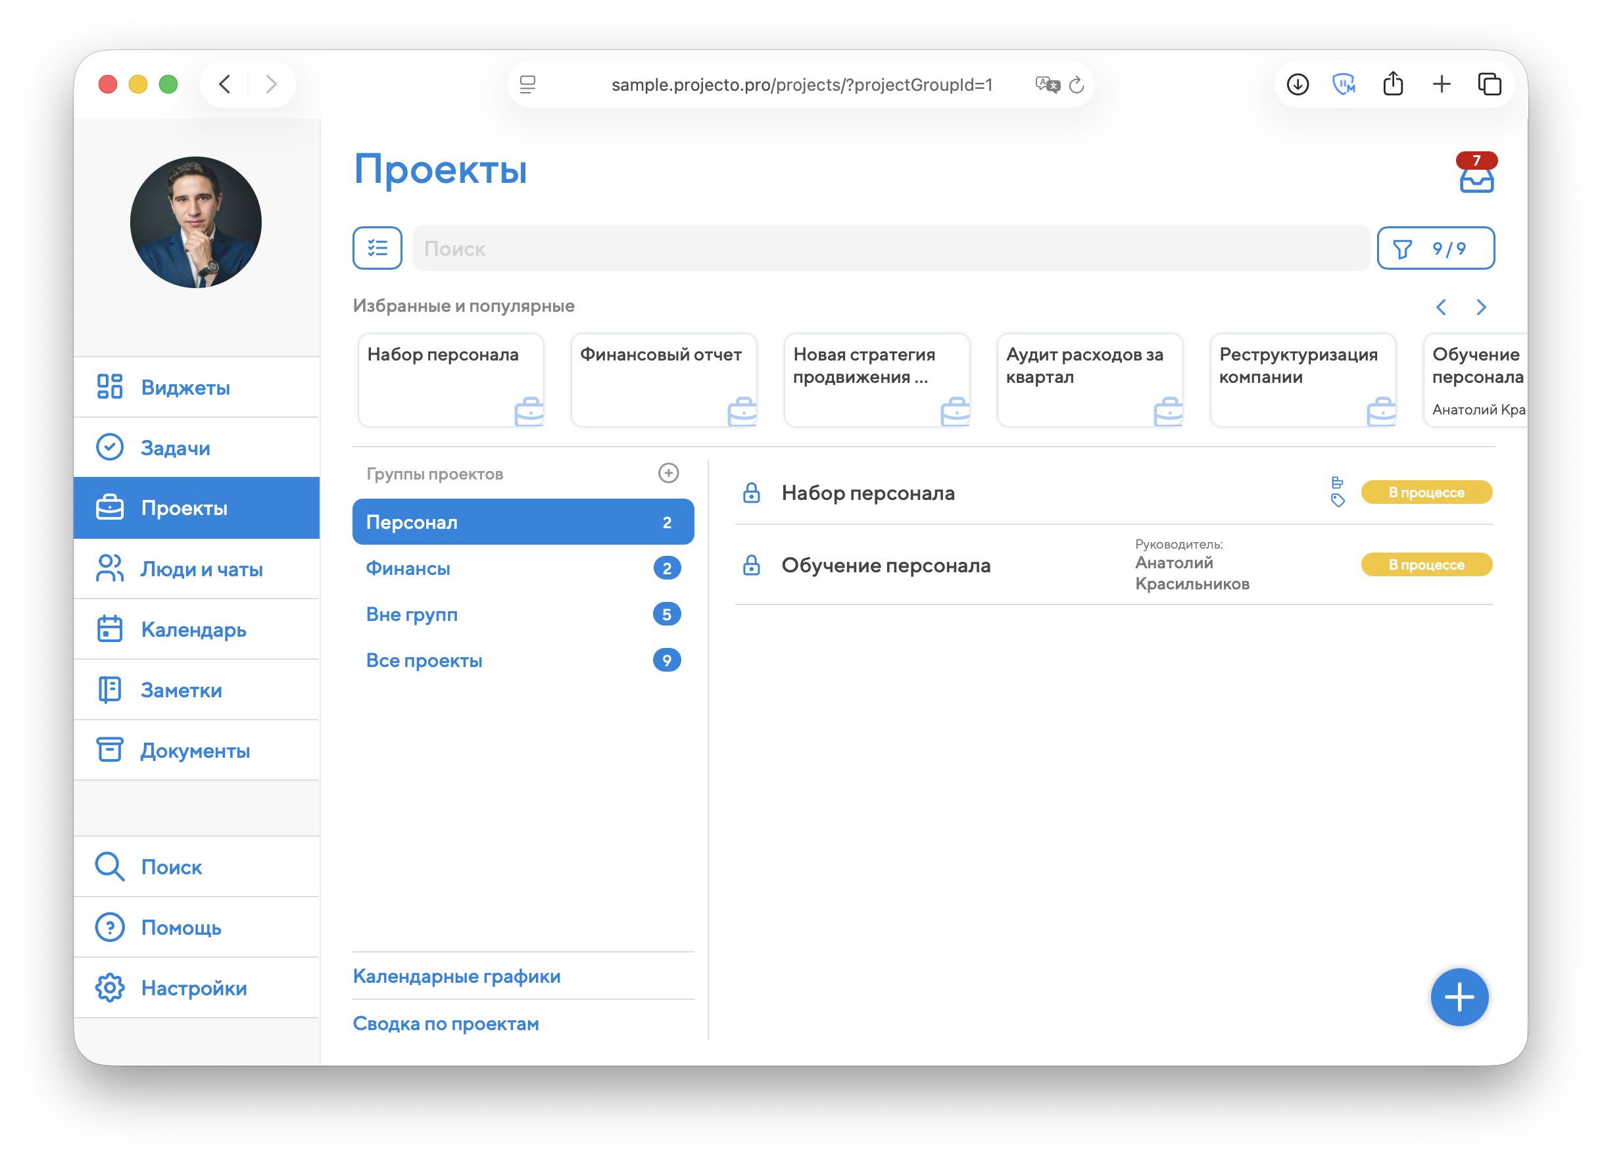This screenshot has height=1163, width=1602.
Task: Click the В процессе status badge of Набор персонала
Action: 1426,493
